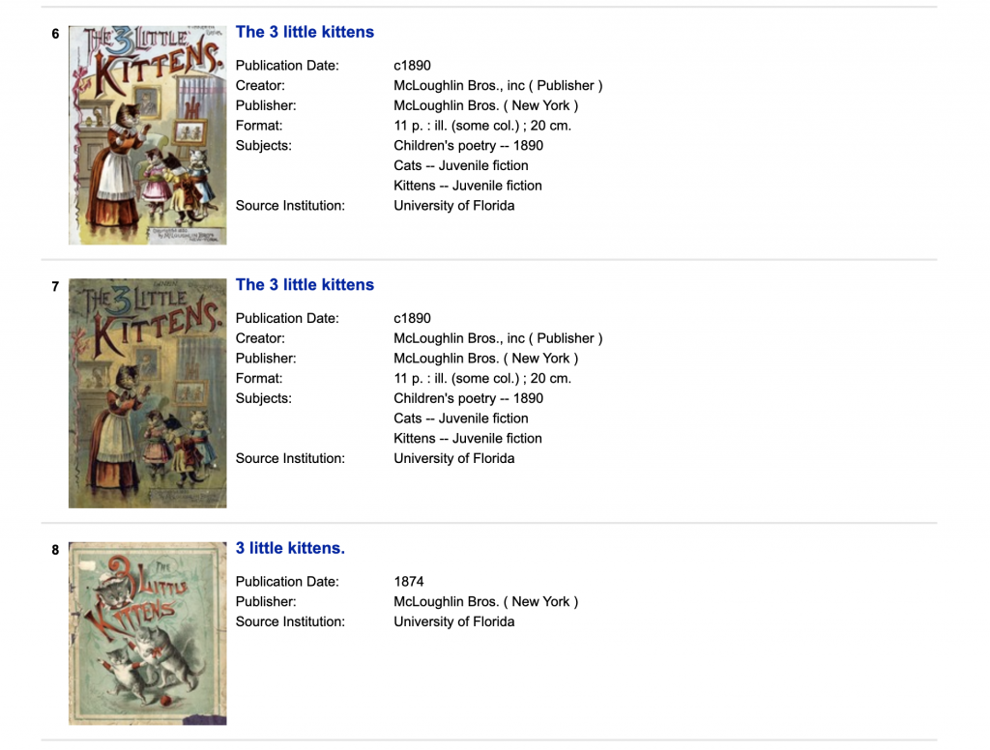Screen dimensions: 990x750
Task: Click the Publisher value in result 8
Action: [485, 601]
